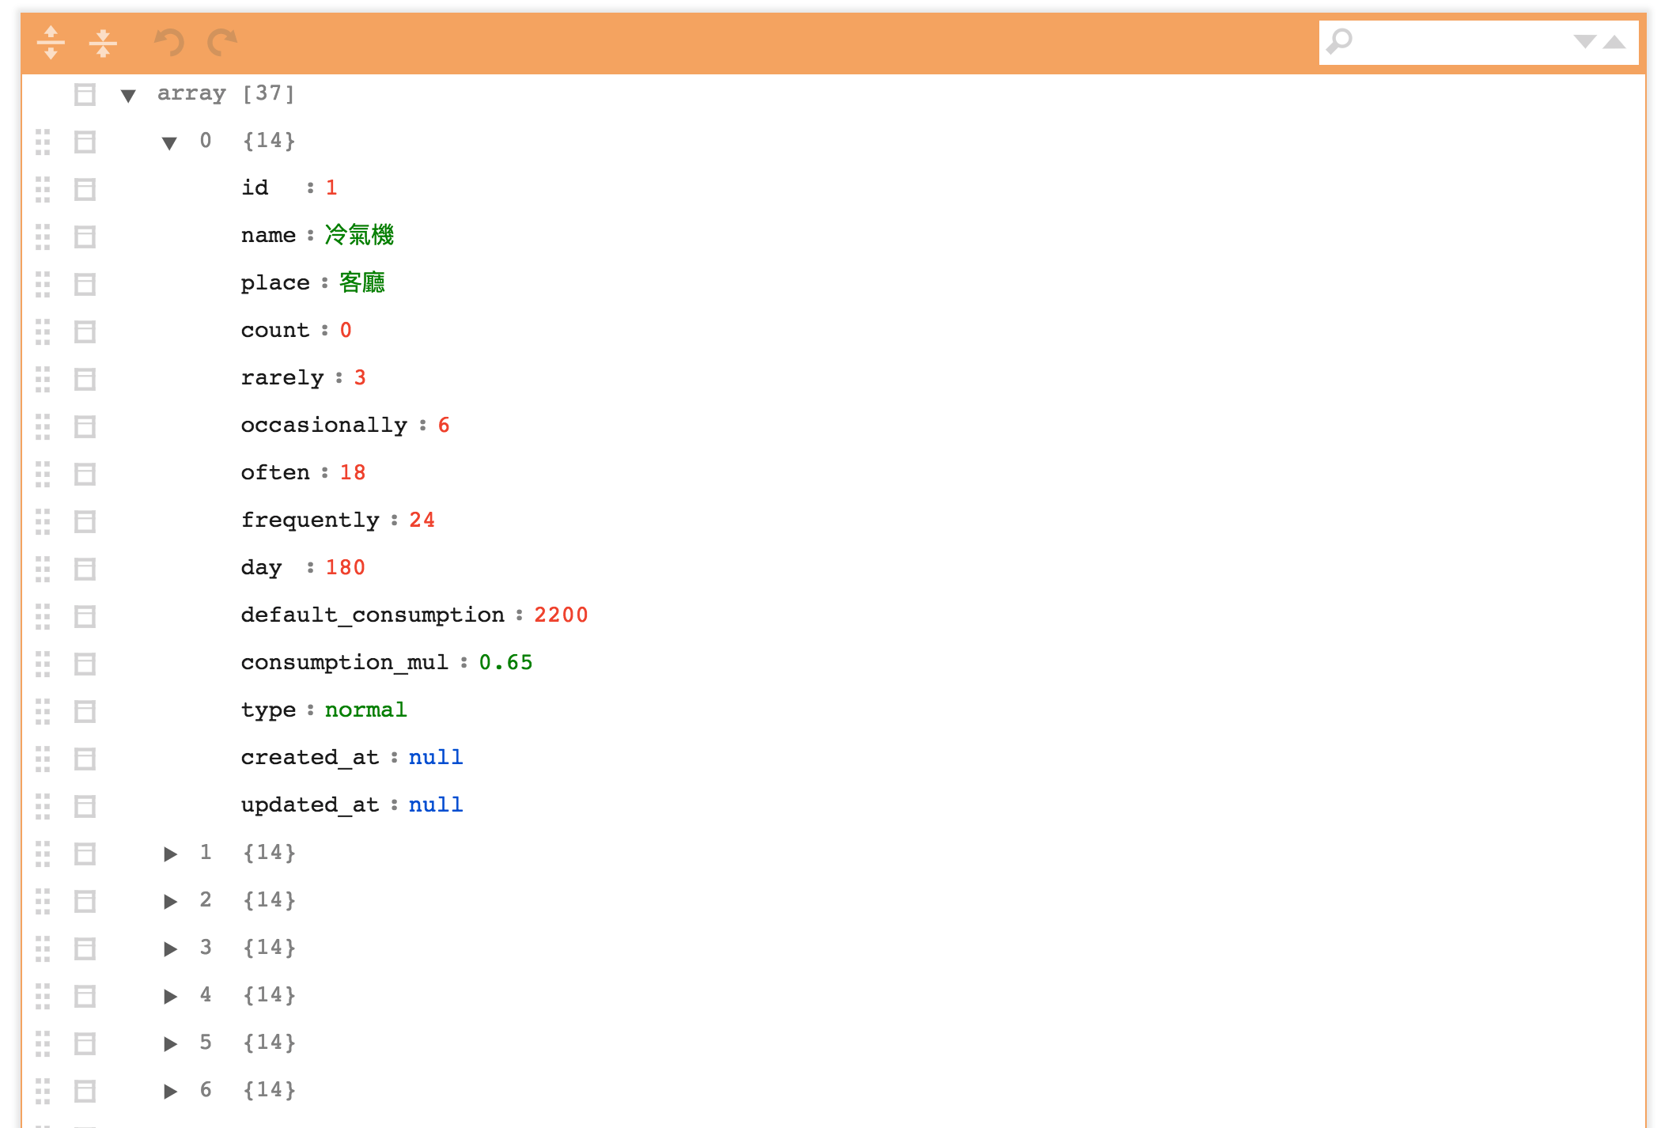1661x1128 pixels.
Task: Click the rarely value 3
Action: point(360,378)
